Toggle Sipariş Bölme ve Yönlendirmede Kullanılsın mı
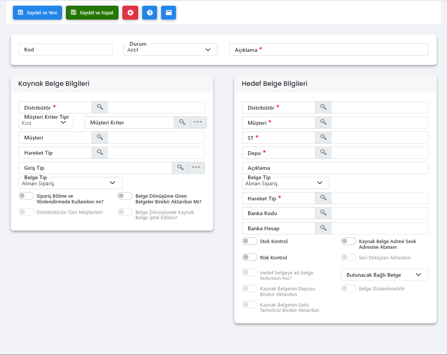Viewport: 447px width, 355px height. (x=26, y=196)
